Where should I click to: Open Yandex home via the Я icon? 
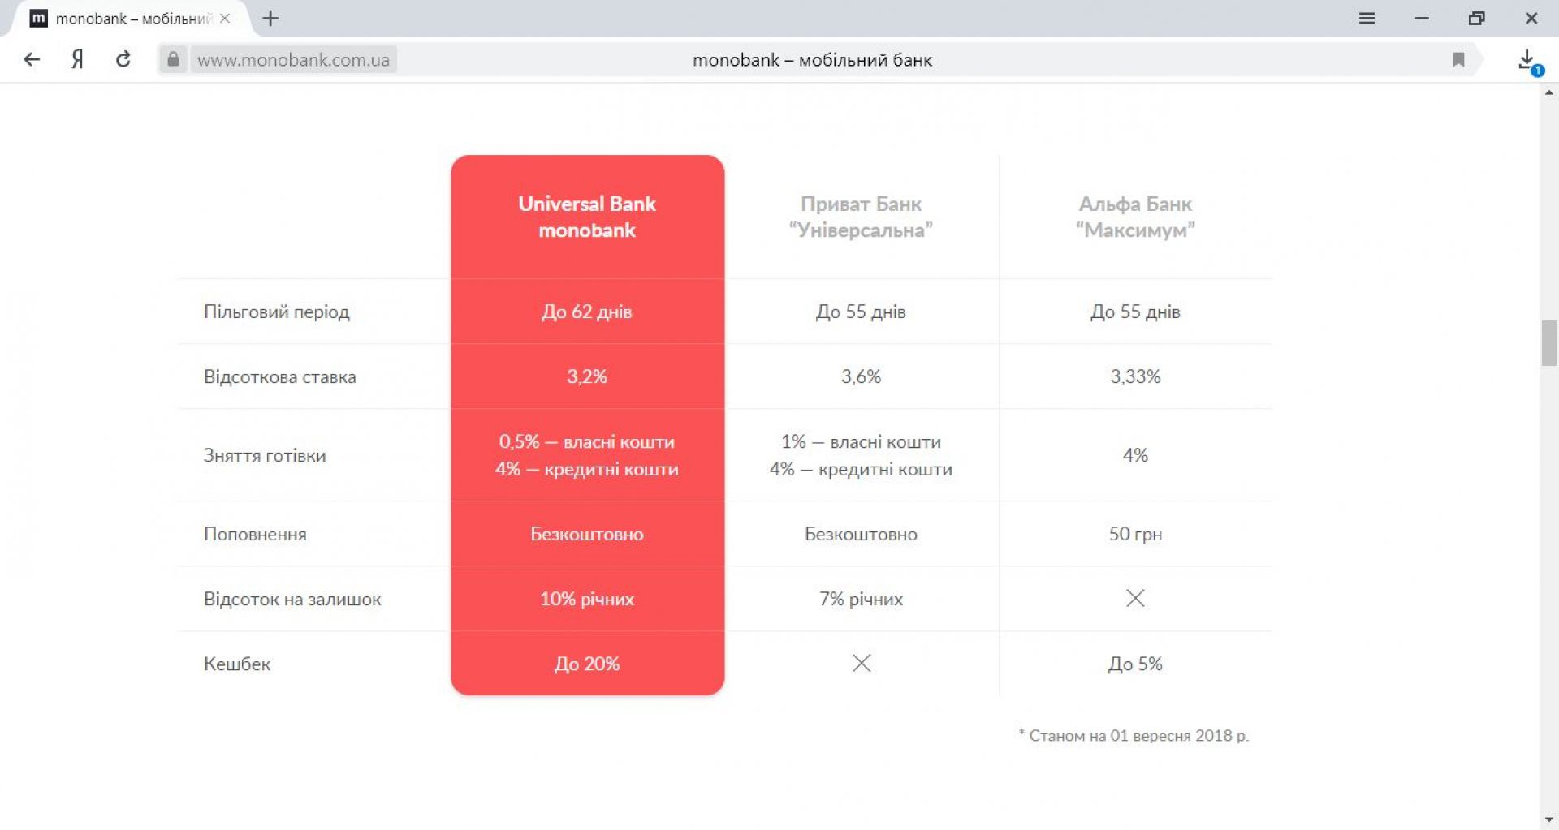(77, 59)
